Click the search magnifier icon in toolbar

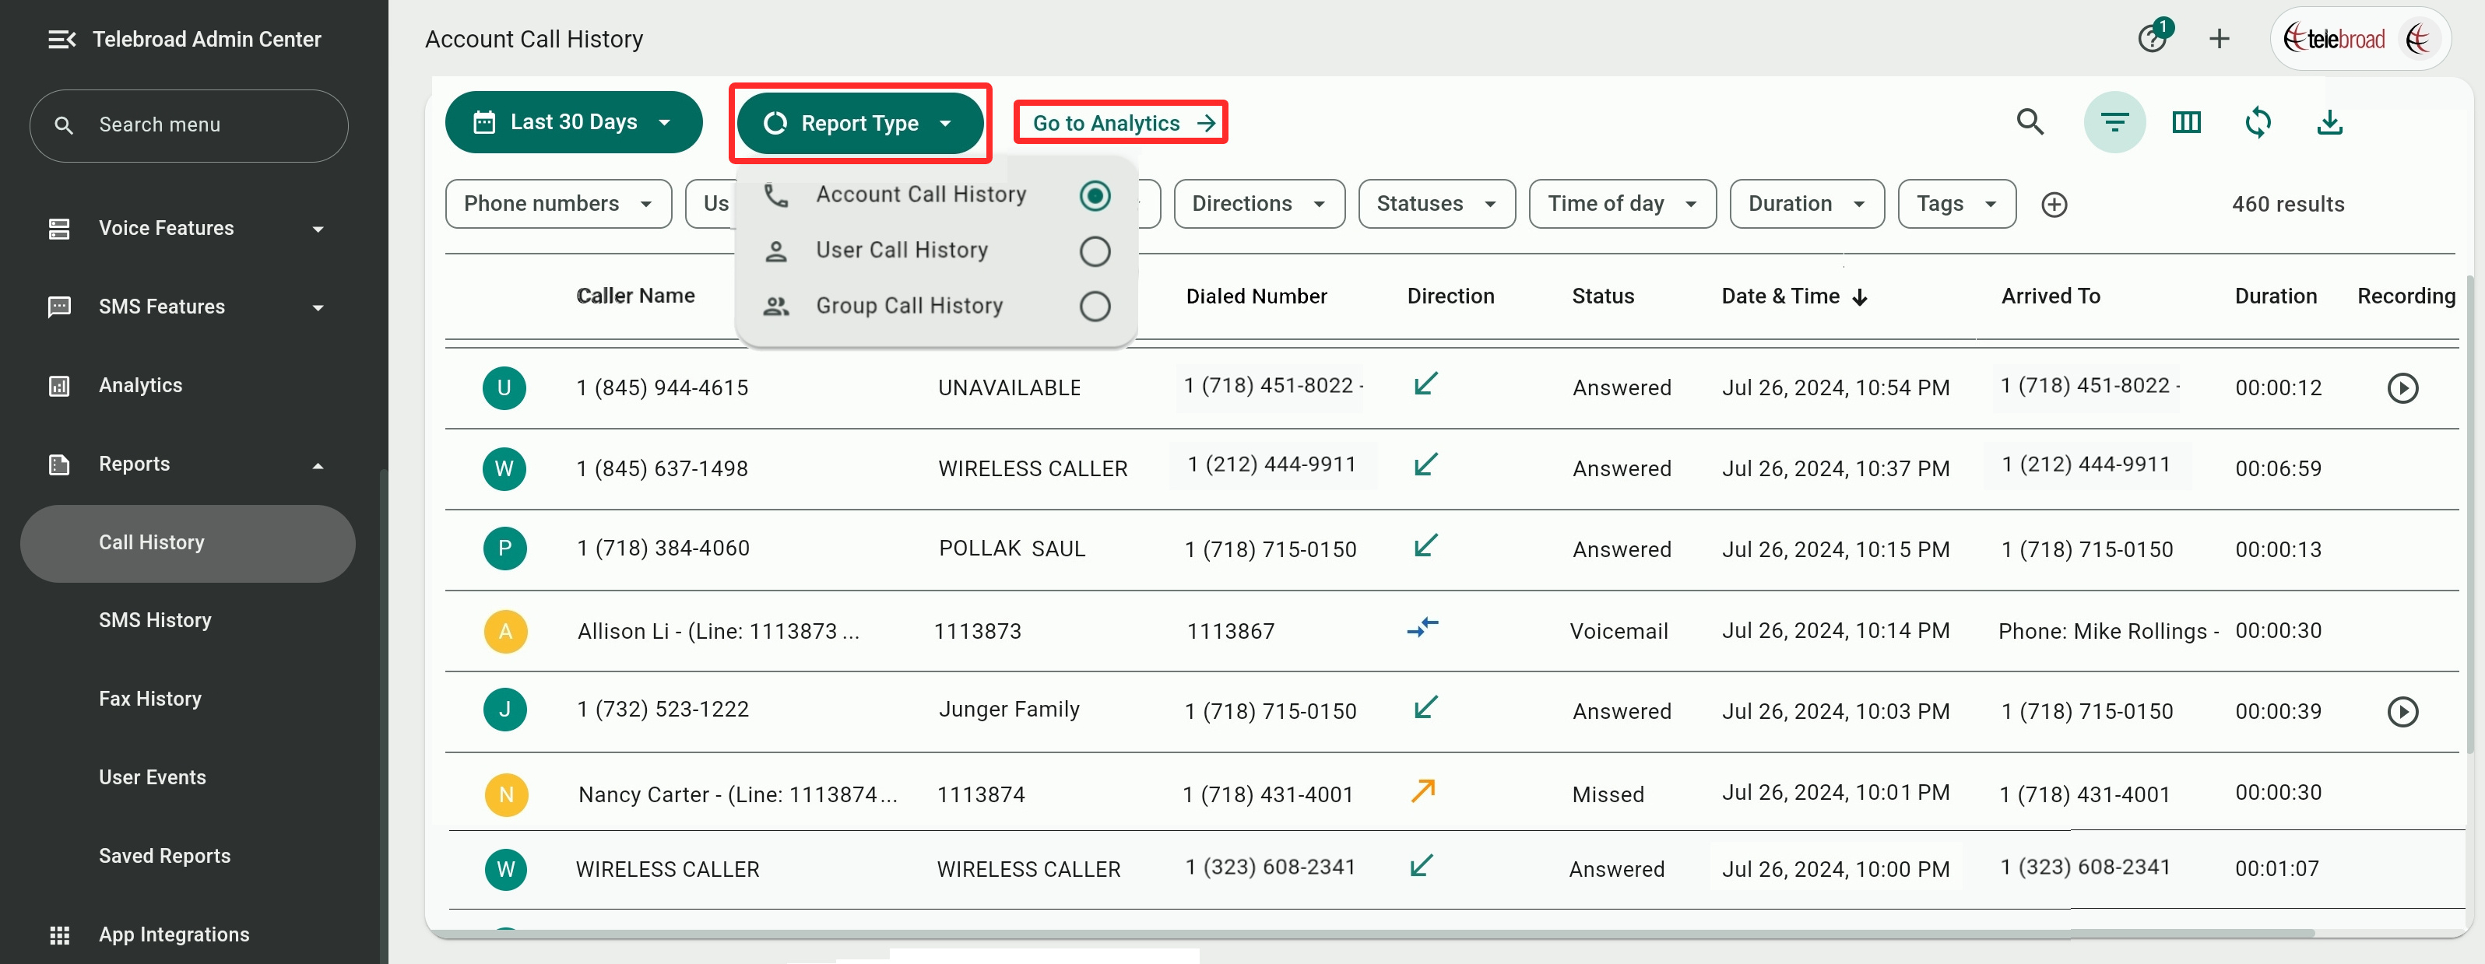[x=2030, y=122]
